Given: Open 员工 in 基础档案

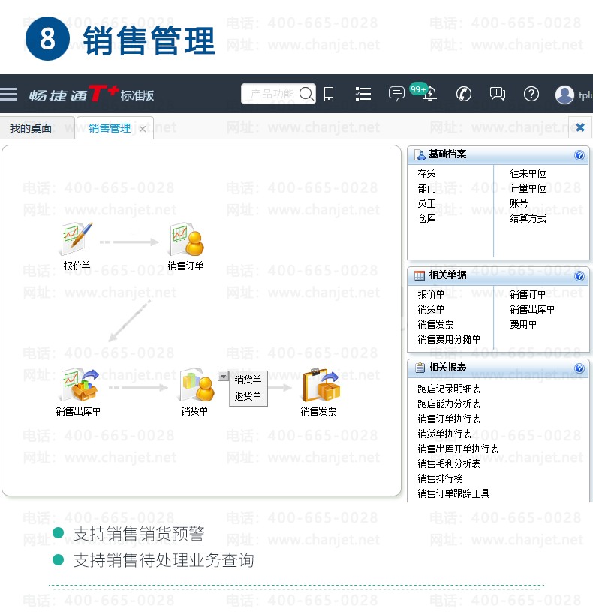Looking at the screenshot, I should coord(426,203).
